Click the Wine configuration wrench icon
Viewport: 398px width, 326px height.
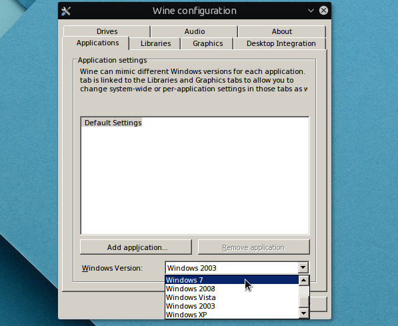pos(66,11)
